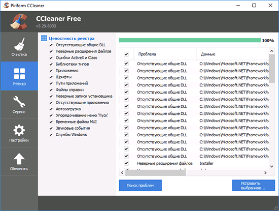Click the CCleaner logo in header
Viewport: 279px width, 211px height.
click(x=18, y=21)
